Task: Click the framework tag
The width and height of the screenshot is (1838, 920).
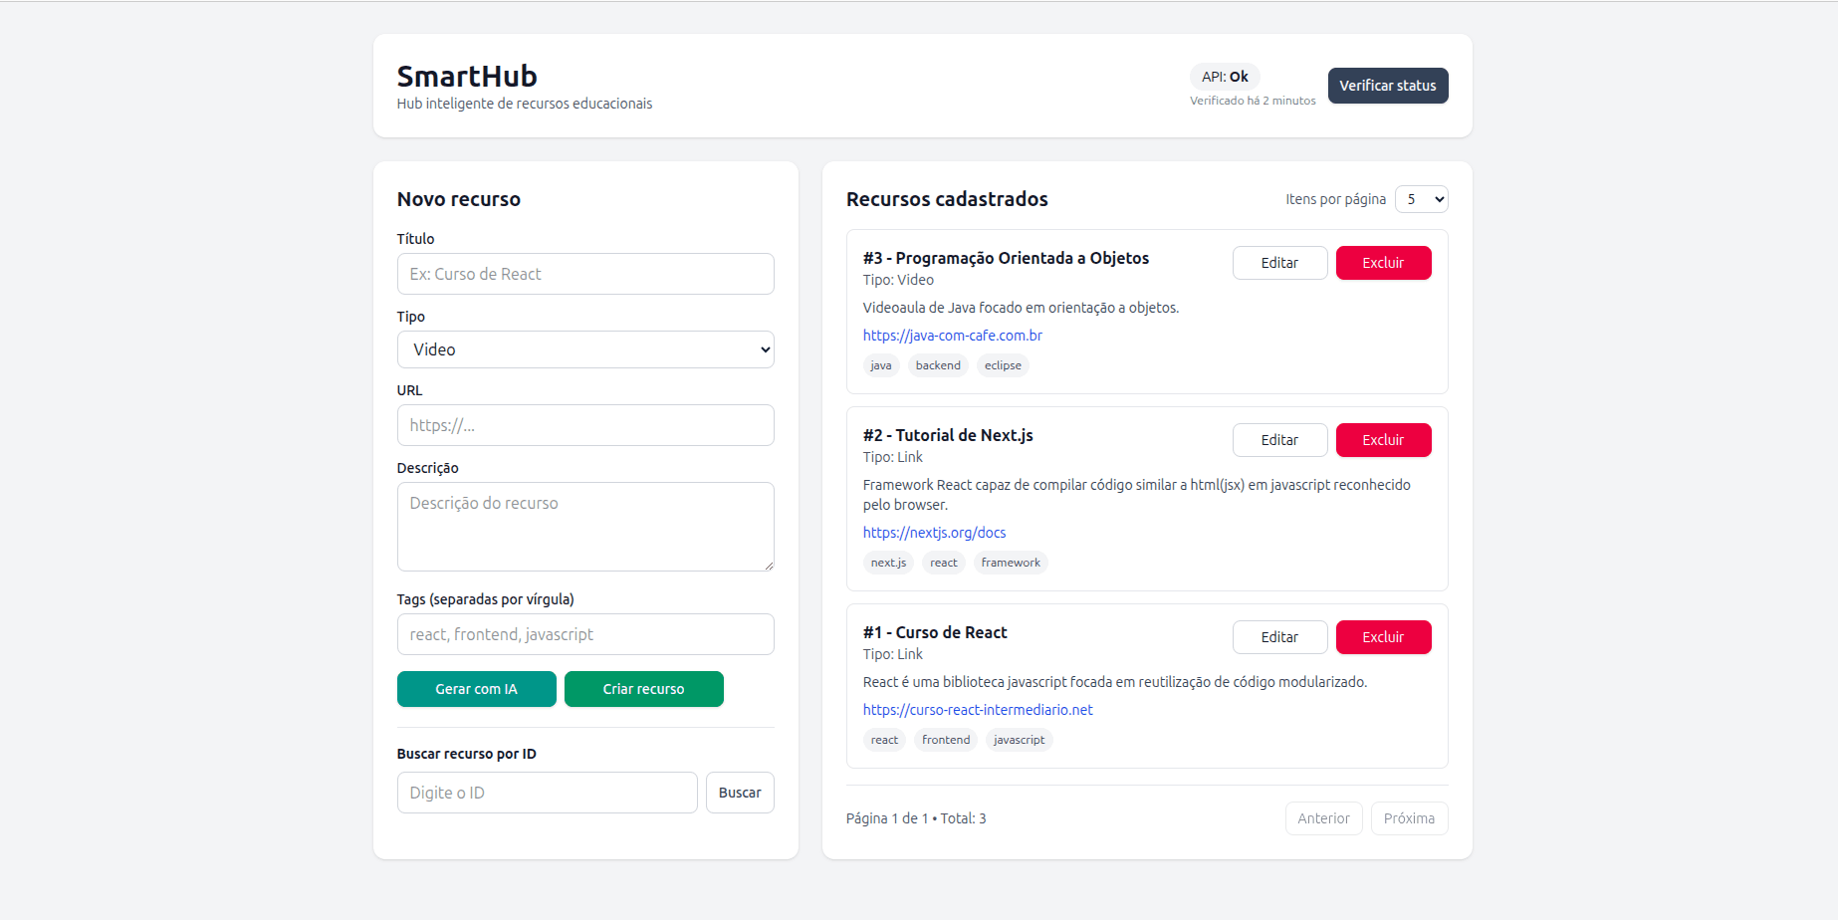Action: 1011,563
